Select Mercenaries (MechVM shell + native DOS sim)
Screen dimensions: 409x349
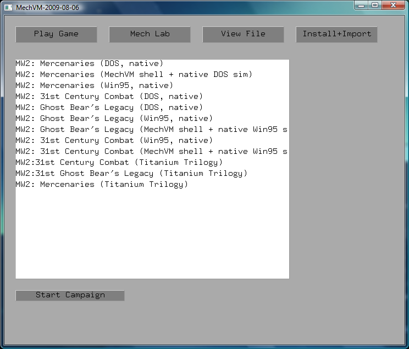[134, 75]
